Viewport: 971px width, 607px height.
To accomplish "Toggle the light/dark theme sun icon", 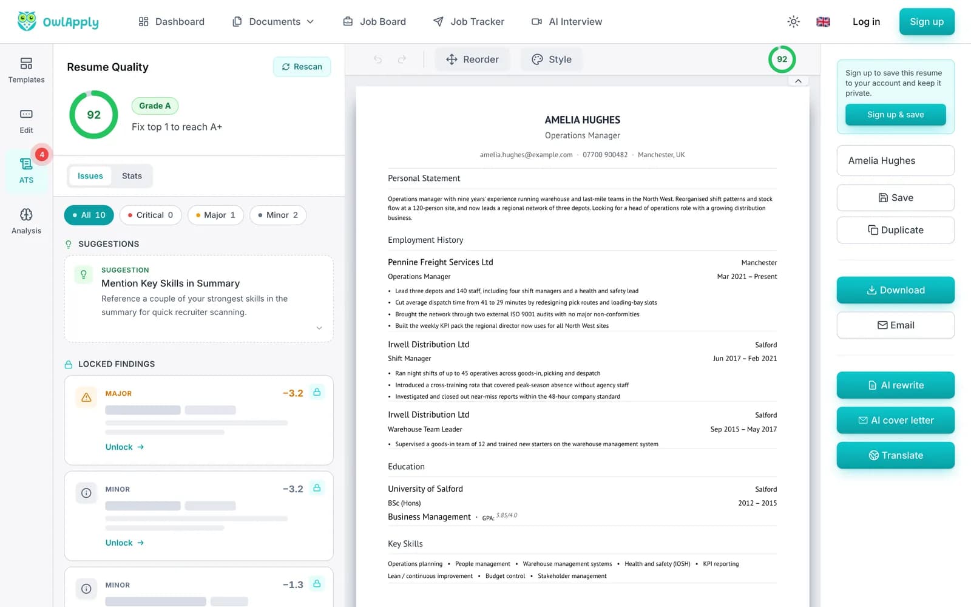I will [793, 22].
